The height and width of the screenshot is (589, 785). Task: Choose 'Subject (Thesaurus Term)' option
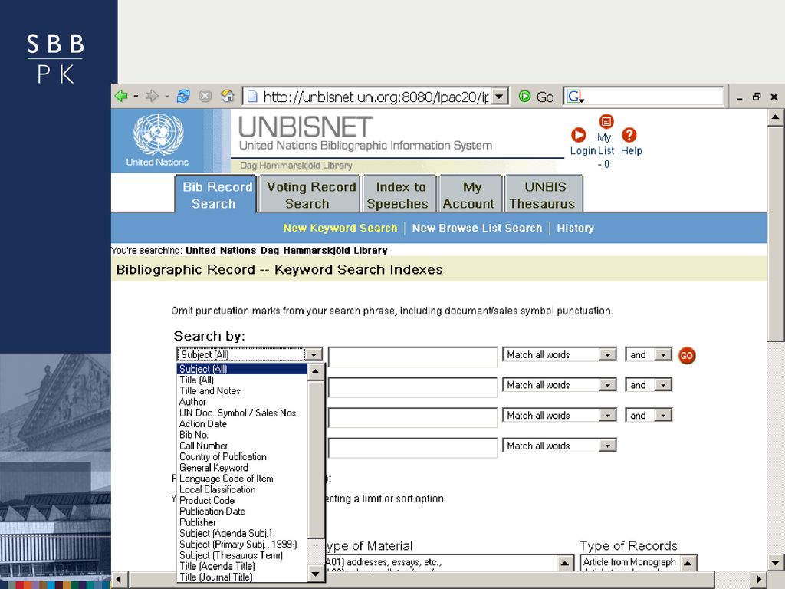[242, 556]
